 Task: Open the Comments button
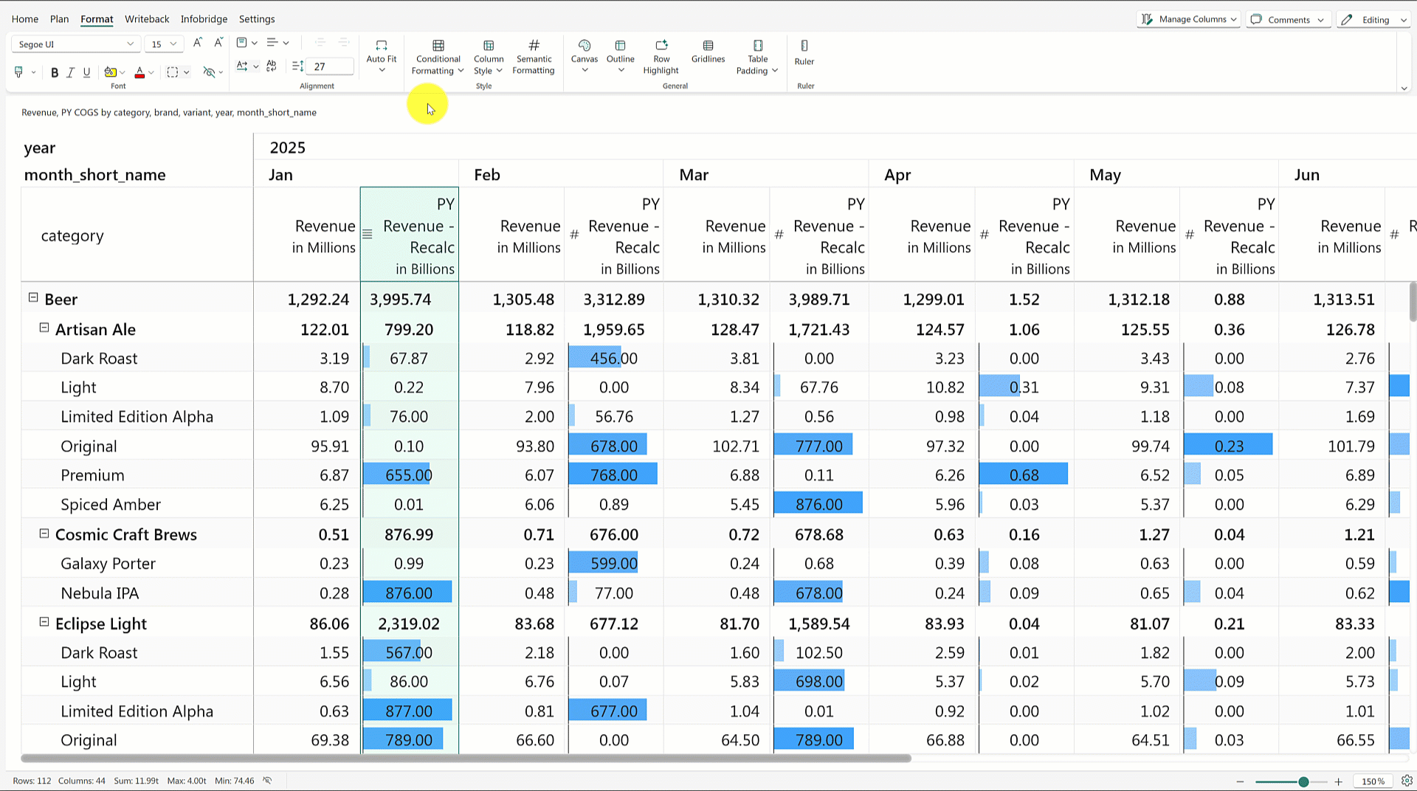pyautogui.click(x=1288, y=19)
